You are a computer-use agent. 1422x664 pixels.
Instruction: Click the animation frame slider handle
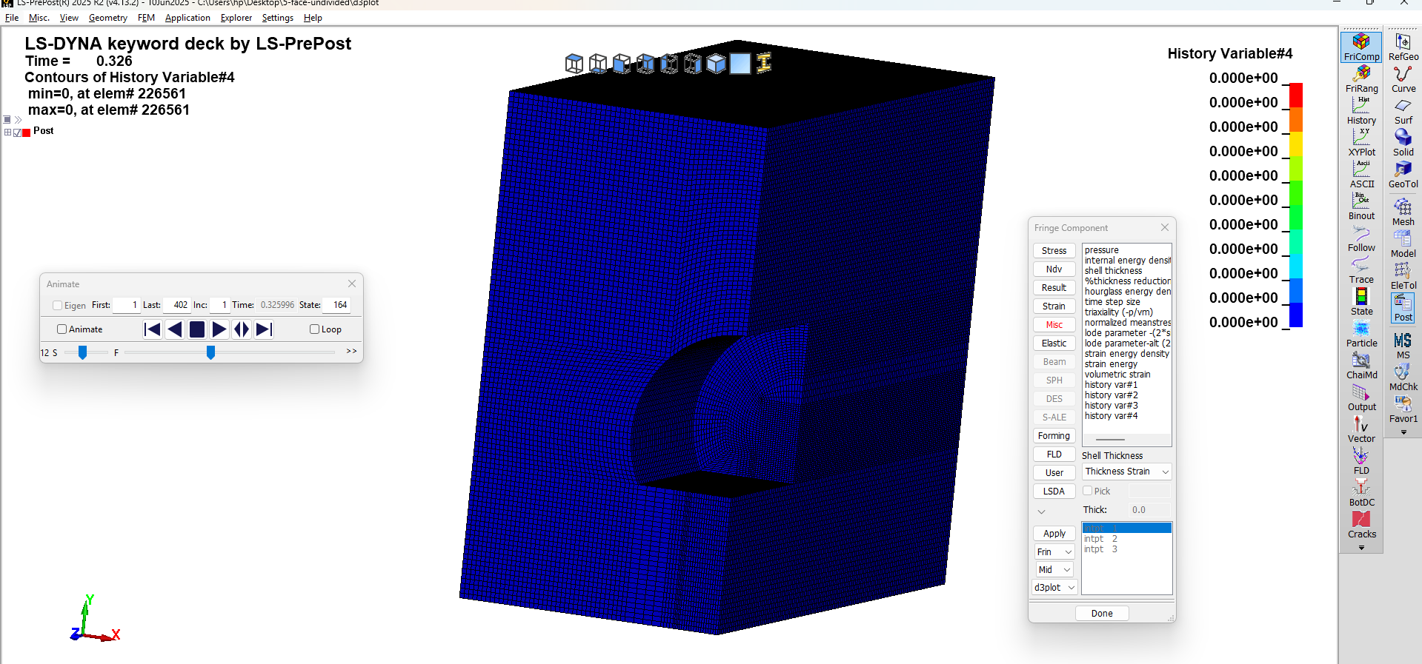tap(211, 352)
